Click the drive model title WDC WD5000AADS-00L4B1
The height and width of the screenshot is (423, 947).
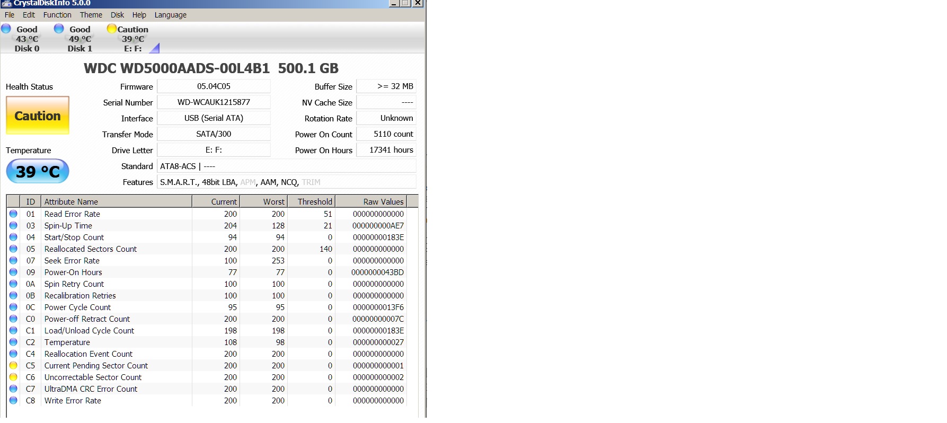pyautogui.click(x=176, y=68)
